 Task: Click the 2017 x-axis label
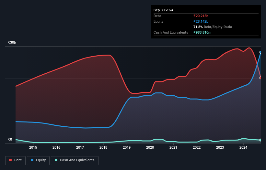(x=80, y=147)
